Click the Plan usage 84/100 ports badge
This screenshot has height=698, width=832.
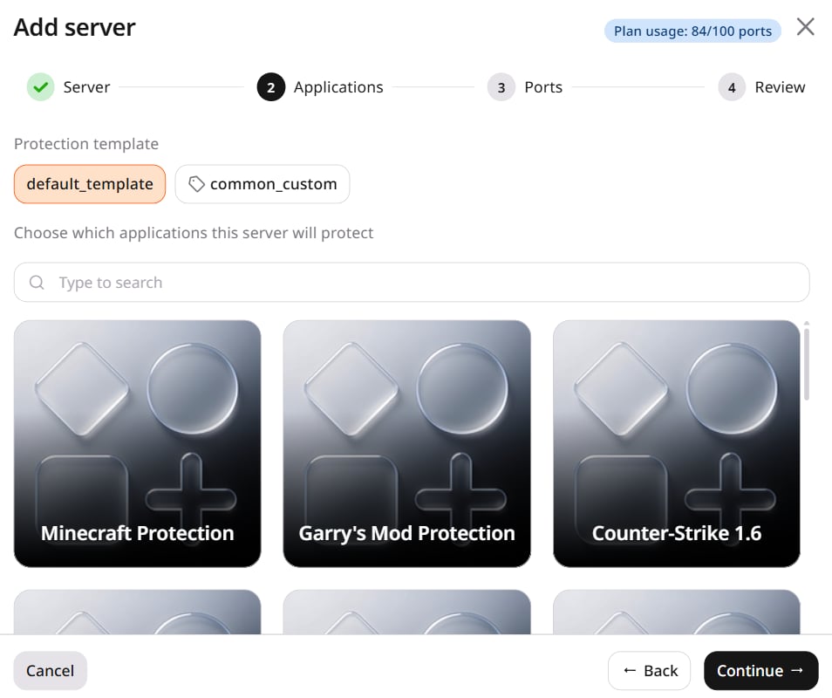tap(692, 31)
